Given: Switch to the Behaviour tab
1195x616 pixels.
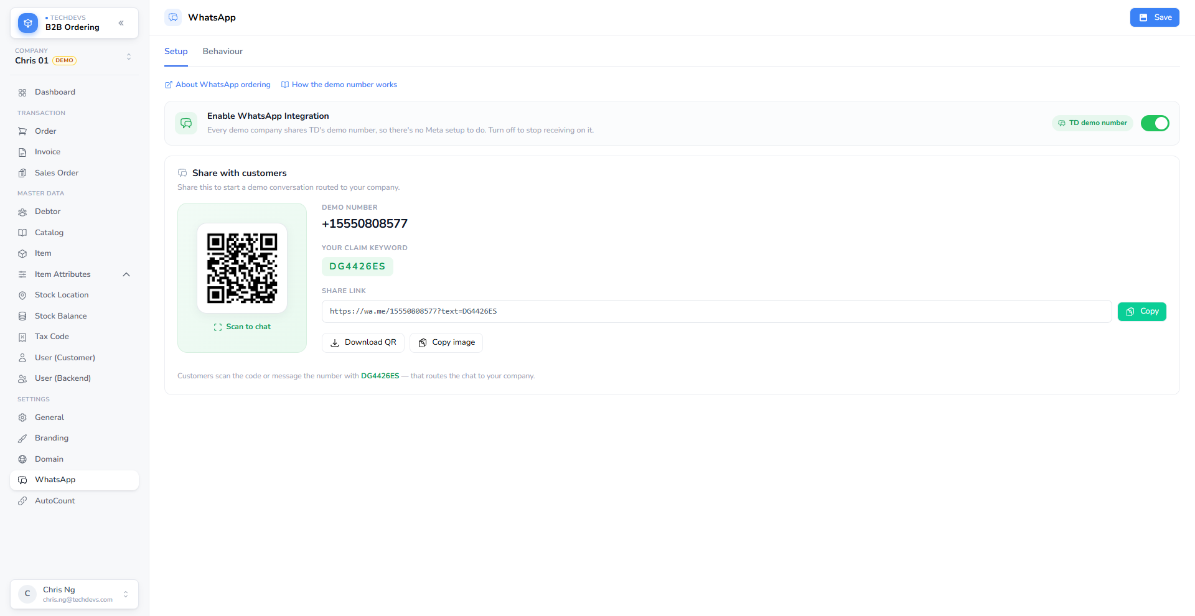Looking at the screenshot, I should (222, 52).
